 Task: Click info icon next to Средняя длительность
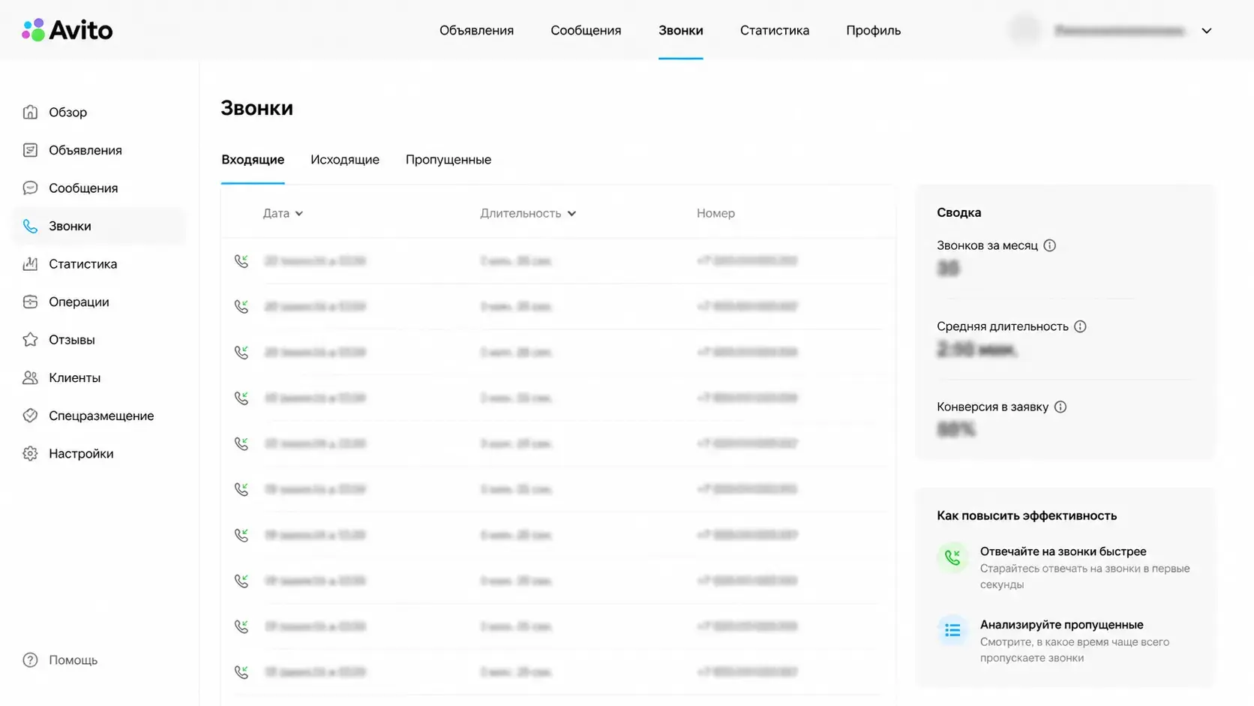click(x=1080, y=326)
